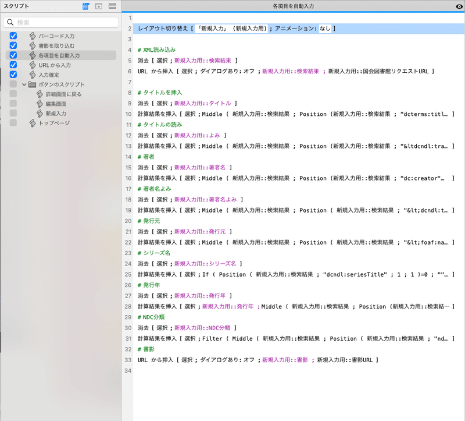Select line 27 消去 発行年 step
Image resolution: width=465 pixels, height=421 pixels.
tap(185, 296)
